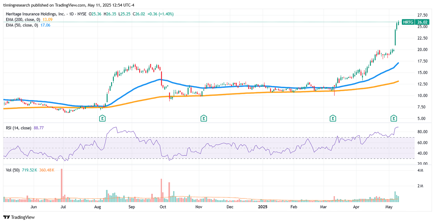Click the Jun label on time axis
This screenshot has width=435, height=223.
tap(34, 207)
